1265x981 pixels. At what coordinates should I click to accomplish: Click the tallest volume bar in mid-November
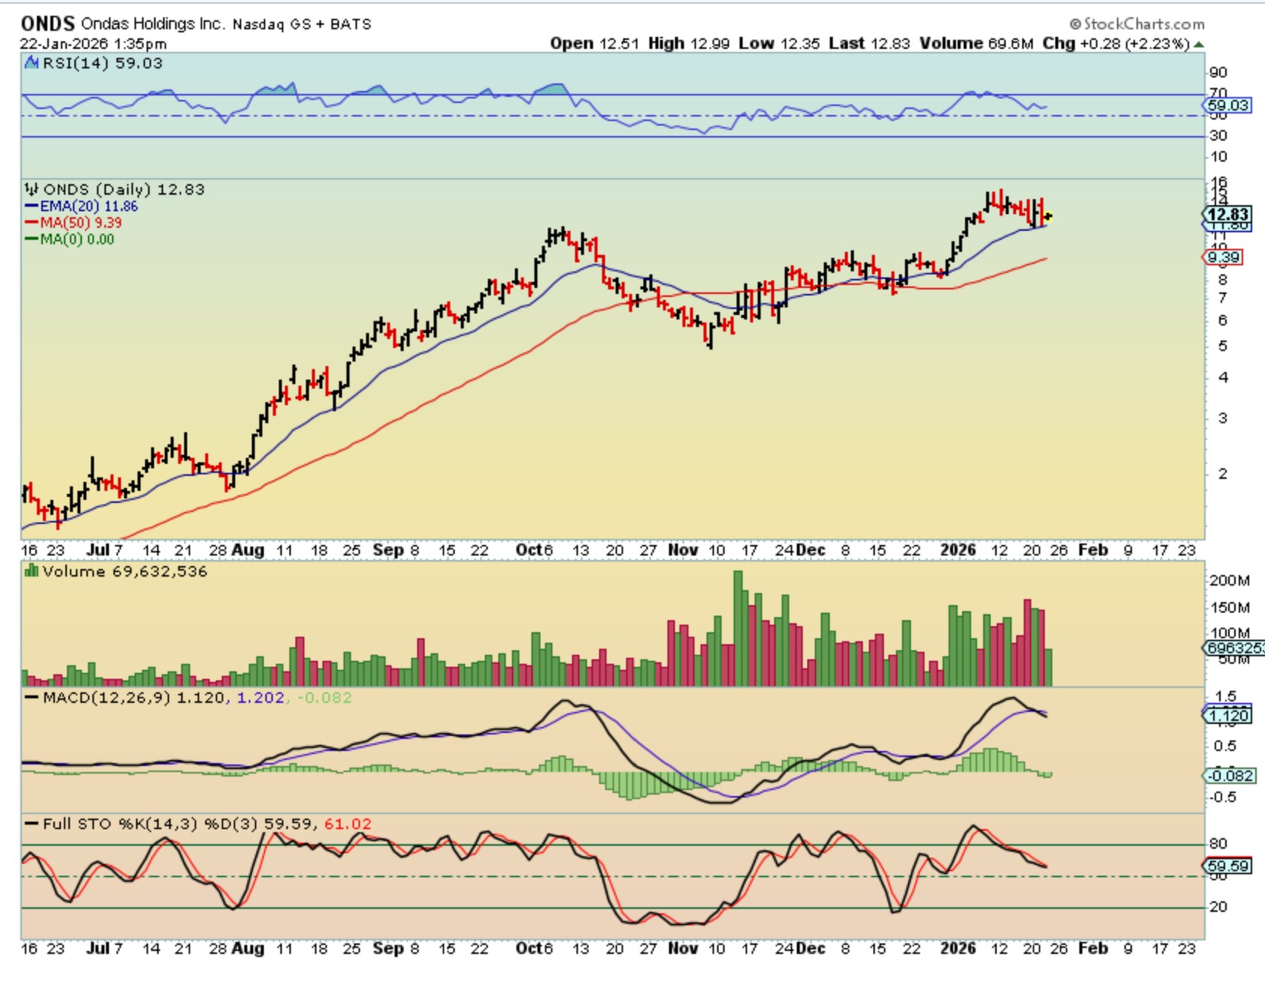pos(738,628)
